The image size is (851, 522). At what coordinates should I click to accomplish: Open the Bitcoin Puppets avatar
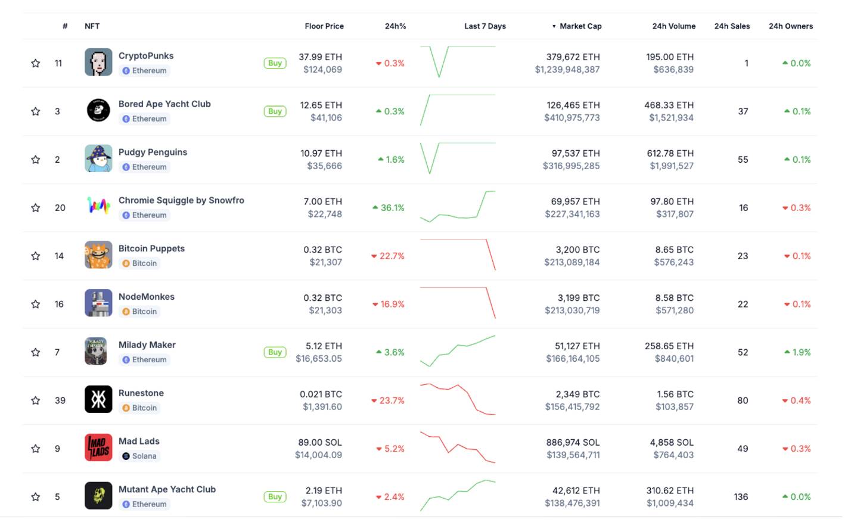98,255
